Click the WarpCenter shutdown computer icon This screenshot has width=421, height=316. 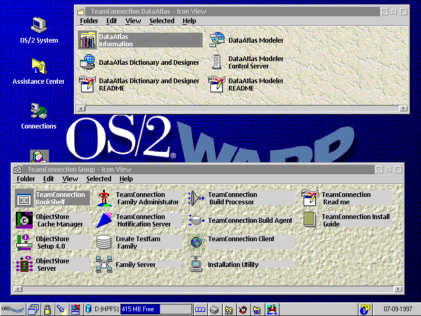coord(75,310)
